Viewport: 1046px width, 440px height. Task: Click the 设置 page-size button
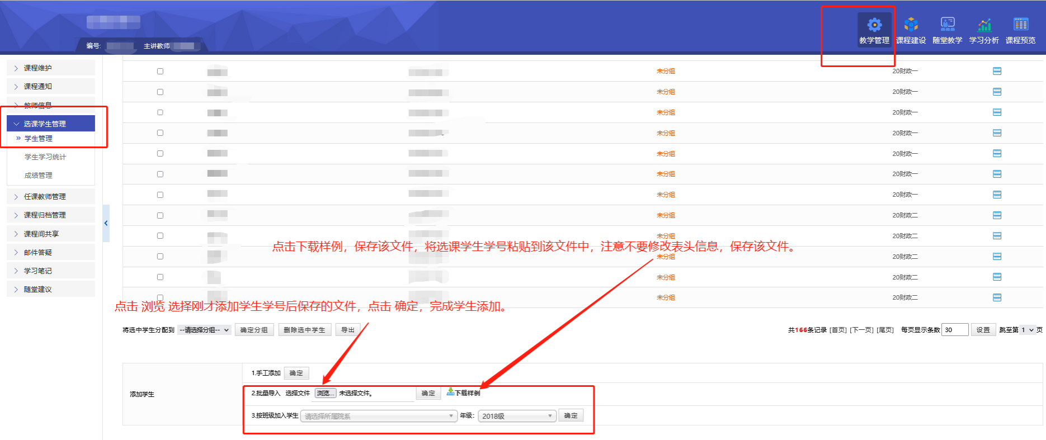[983, 330]
